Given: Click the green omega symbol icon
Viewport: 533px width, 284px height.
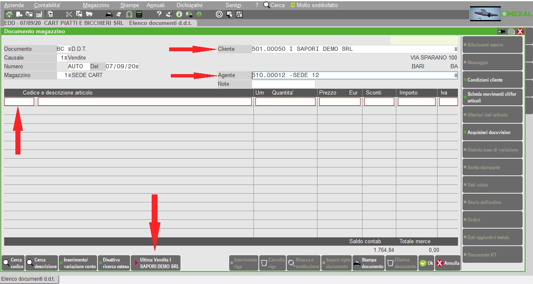Looking at the screenshot, I should tap(129, 14).
